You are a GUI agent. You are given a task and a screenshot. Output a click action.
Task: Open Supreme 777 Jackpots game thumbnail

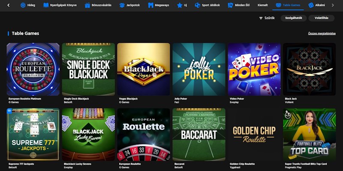point(33,134)
